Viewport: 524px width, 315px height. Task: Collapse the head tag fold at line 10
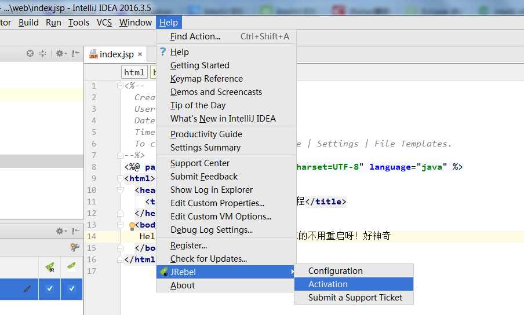(121, 190)
